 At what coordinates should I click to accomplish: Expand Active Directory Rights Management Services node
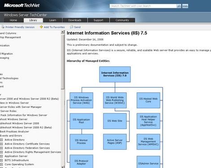pyautogui.click(x=1, y=152)
